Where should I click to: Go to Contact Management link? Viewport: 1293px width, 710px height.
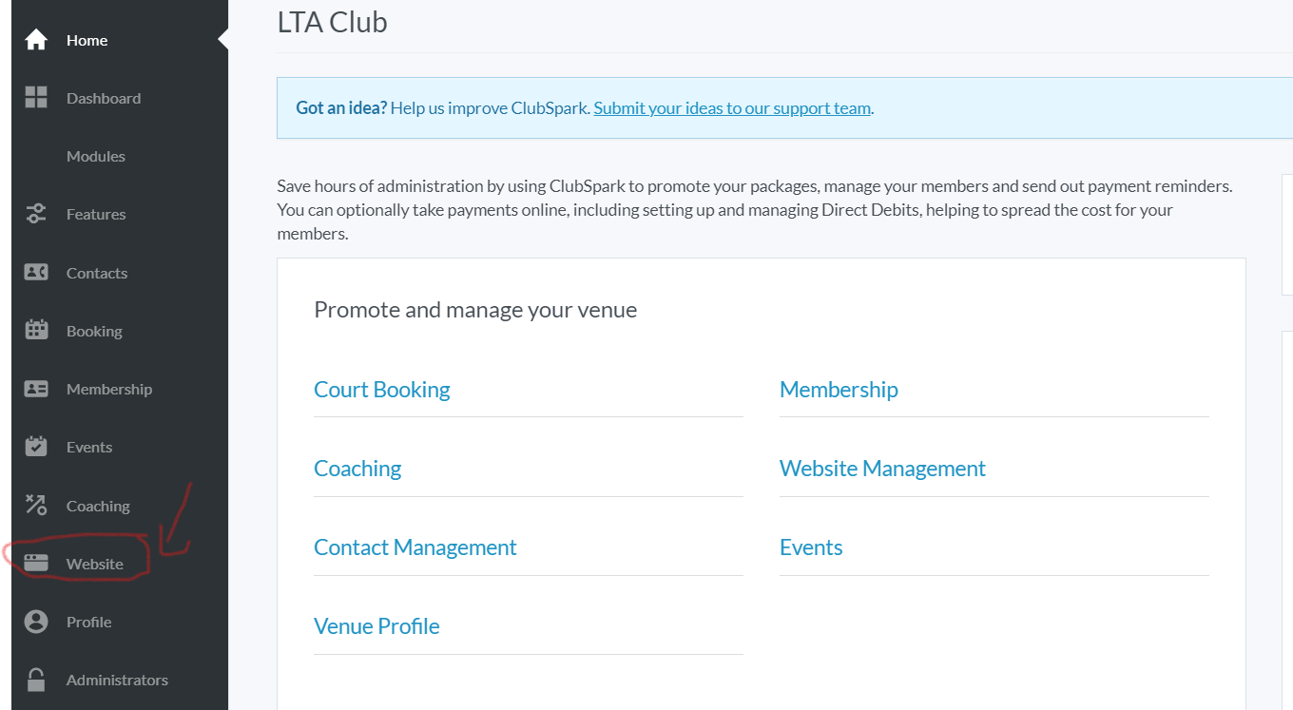(415, 547)
